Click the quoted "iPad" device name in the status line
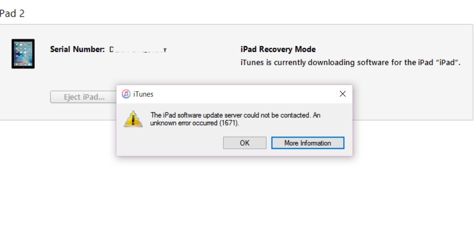Image resolution: width=476 pixels, height=238 pixels. [x=449, y=63]
